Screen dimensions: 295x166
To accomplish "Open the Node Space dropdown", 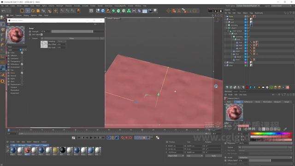I will (248, 6).
